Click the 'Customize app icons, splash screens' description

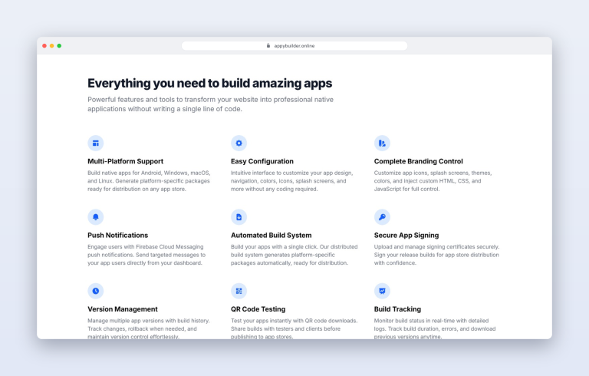433,181
